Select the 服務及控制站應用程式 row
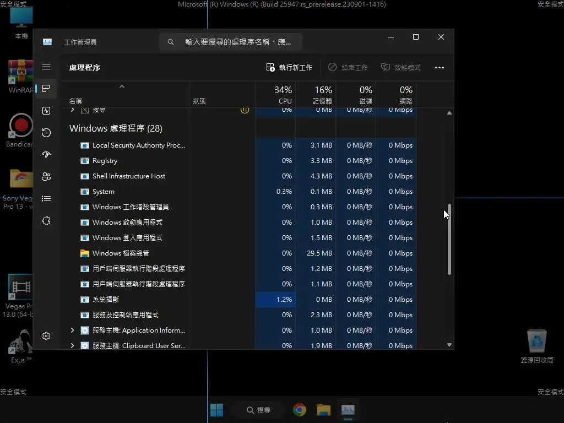Image resolution: width=564 pixels, height=423 pixels. pyautogui.click(x=239, y=314)
